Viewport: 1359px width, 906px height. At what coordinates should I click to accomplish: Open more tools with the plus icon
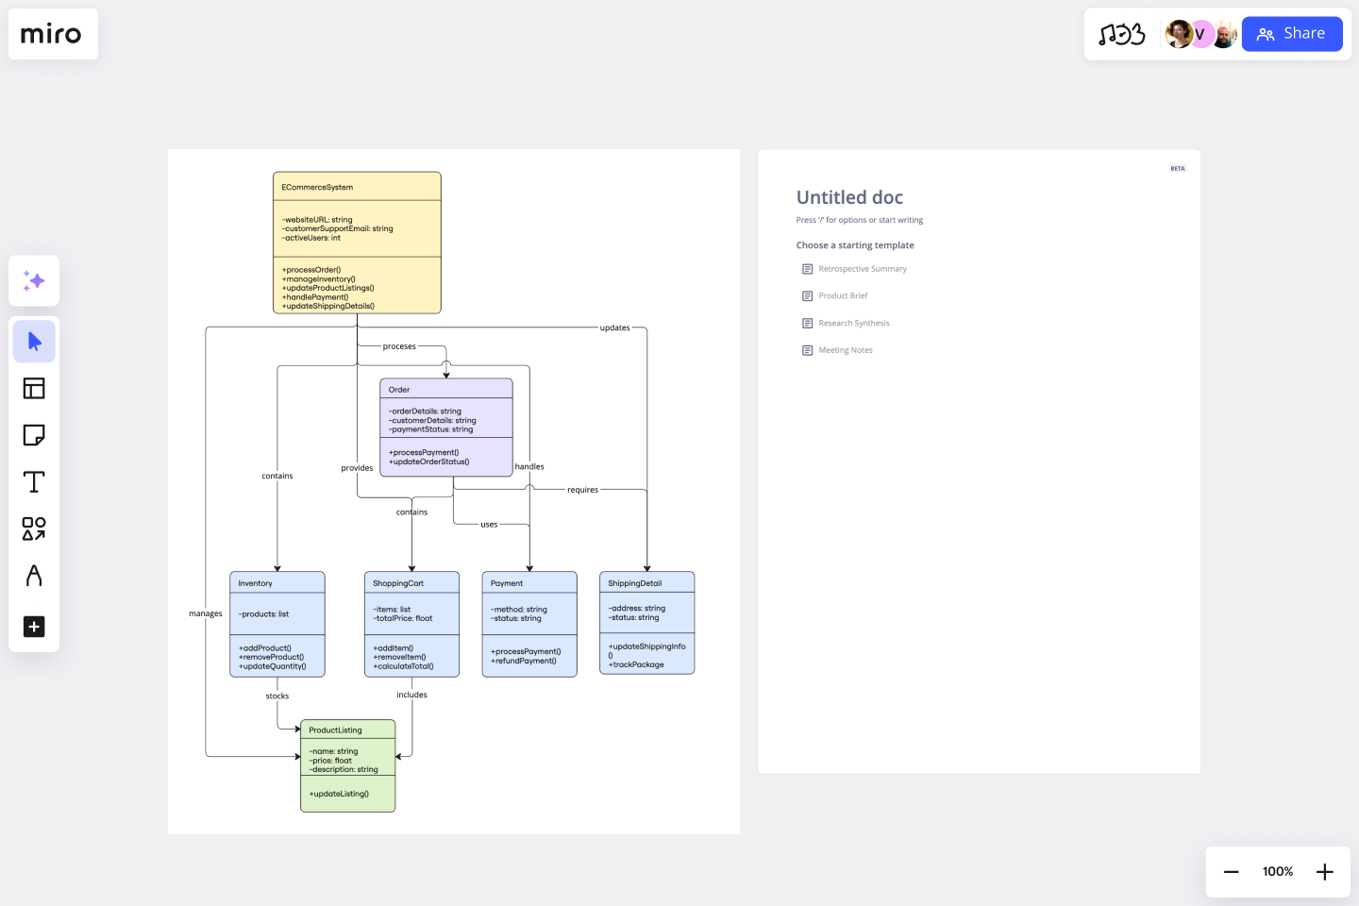point(34,627)
